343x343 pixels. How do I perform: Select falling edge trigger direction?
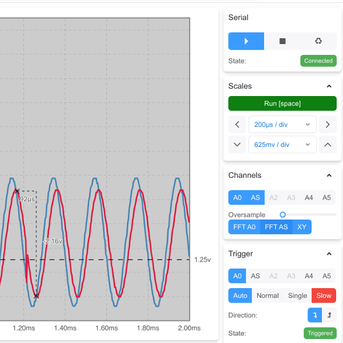pyautogui.click(x=314, y=315)
